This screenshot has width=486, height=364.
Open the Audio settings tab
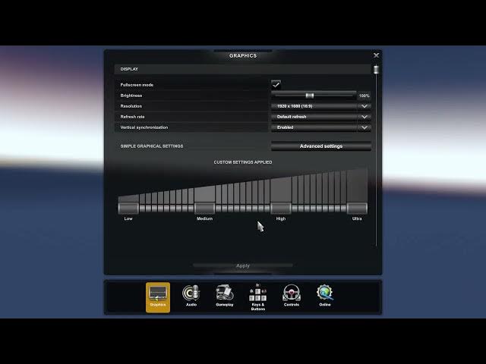pyautogui.click(x=191, y=297)
